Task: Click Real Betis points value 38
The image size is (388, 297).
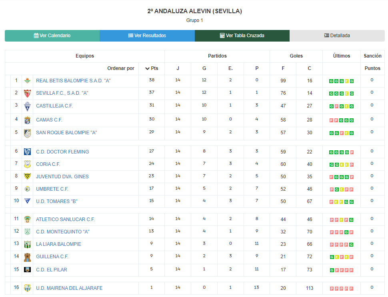Action: click(152, 80)
